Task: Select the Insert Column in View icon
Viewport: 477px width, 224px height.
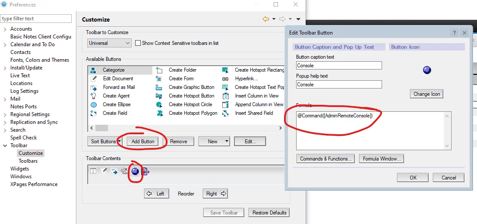Action: (x=225, y=96)
